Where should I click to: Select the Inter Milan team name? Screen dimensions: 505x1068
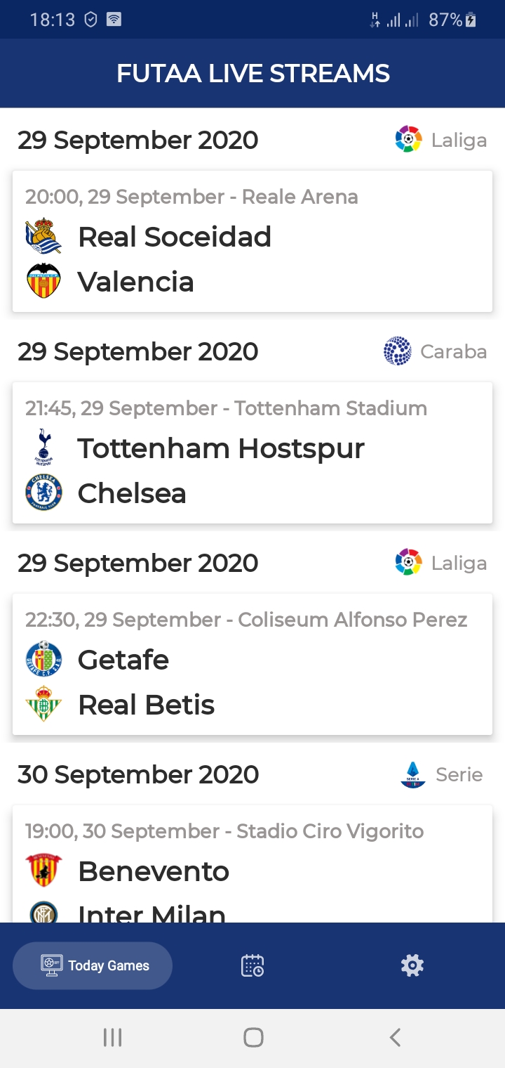pyautogui.click(x=151, y=912)
